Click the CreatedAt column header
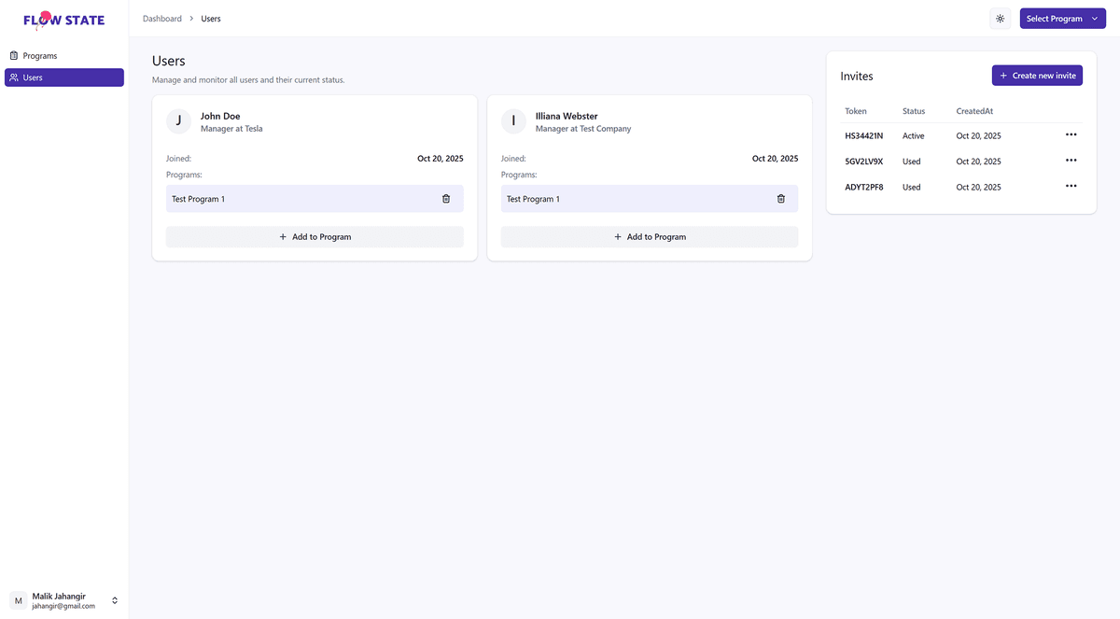Screen dimensions: 1120x619 pyautogui.click(x=974, y=111)
